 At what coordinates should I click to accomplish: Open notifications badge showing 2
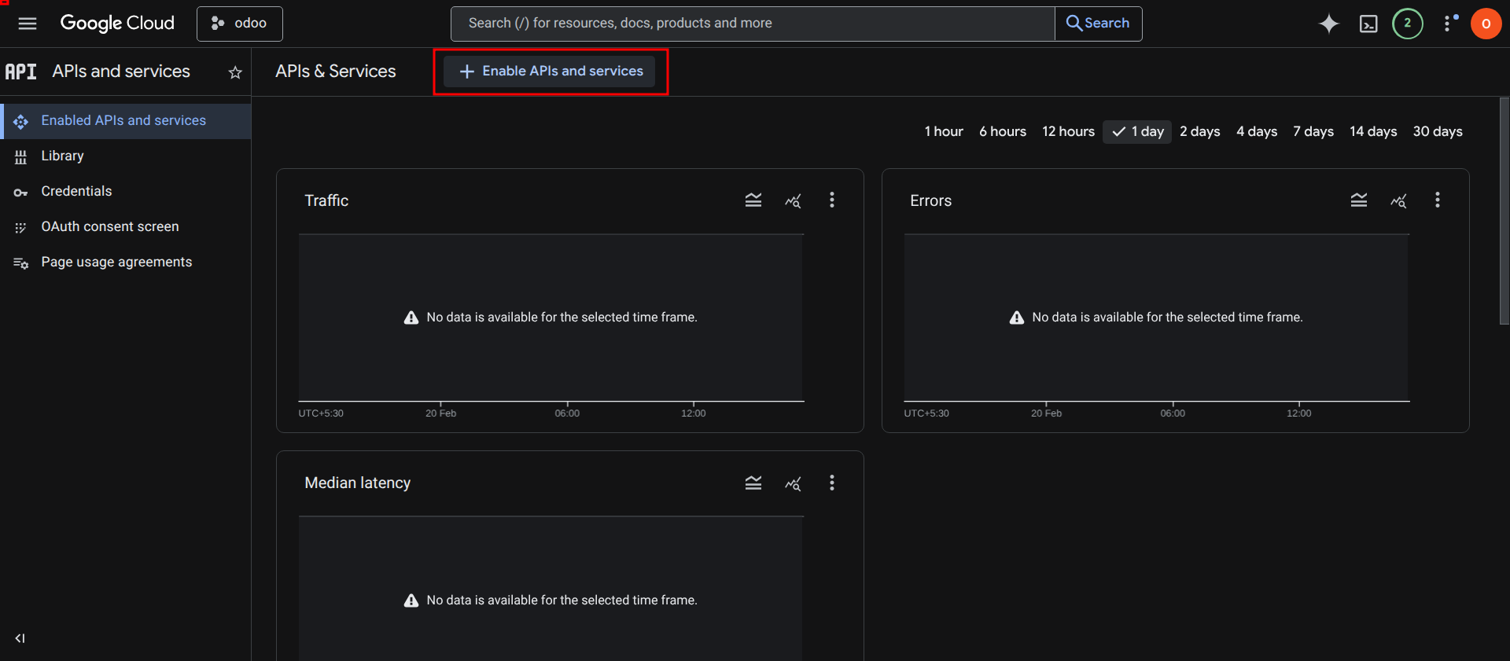[x=1408, y=24]
